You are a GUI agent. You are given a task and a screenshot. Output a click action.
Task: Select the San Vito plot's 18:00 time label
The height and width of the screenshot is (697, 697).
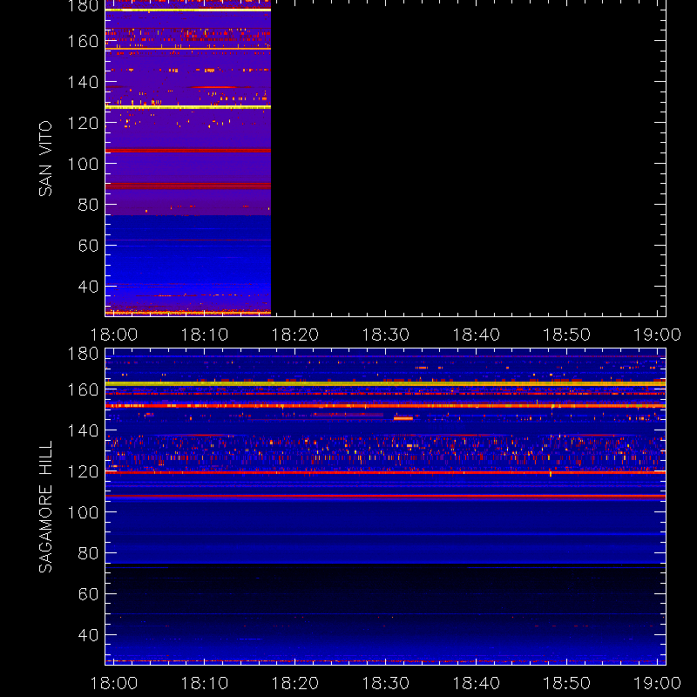tap(114, 335)
